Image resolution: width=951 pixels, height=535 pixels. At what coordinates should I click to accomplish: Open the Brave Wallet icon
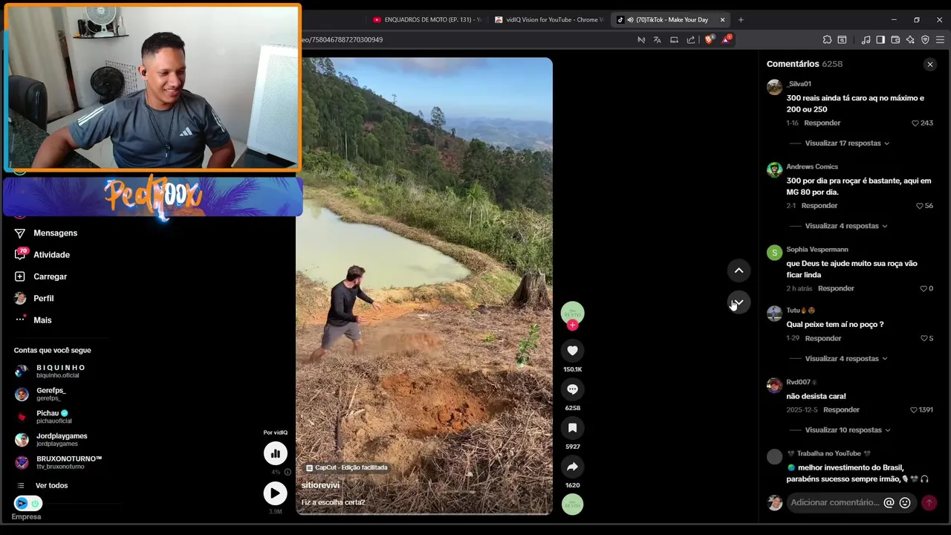tap(895, 40)
